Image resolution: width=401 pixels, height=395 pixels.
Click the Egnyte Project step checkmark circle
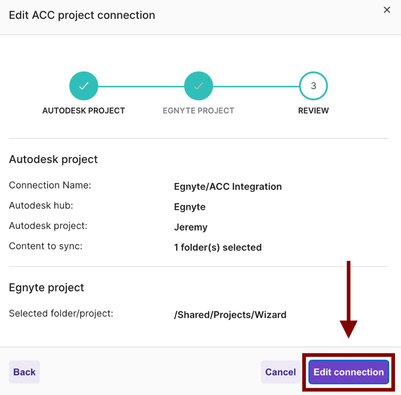[198, 86]
